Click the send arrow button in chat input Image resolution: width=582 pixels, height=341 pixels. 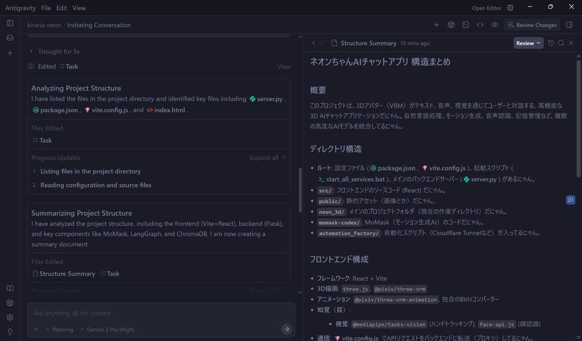click(x=287, y=329)
